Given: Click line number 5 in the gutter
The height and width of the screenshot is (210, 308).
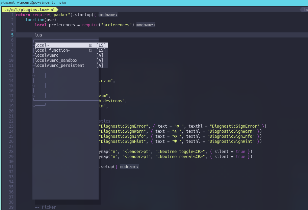Looking at the screenshot, I should point(12,35).
